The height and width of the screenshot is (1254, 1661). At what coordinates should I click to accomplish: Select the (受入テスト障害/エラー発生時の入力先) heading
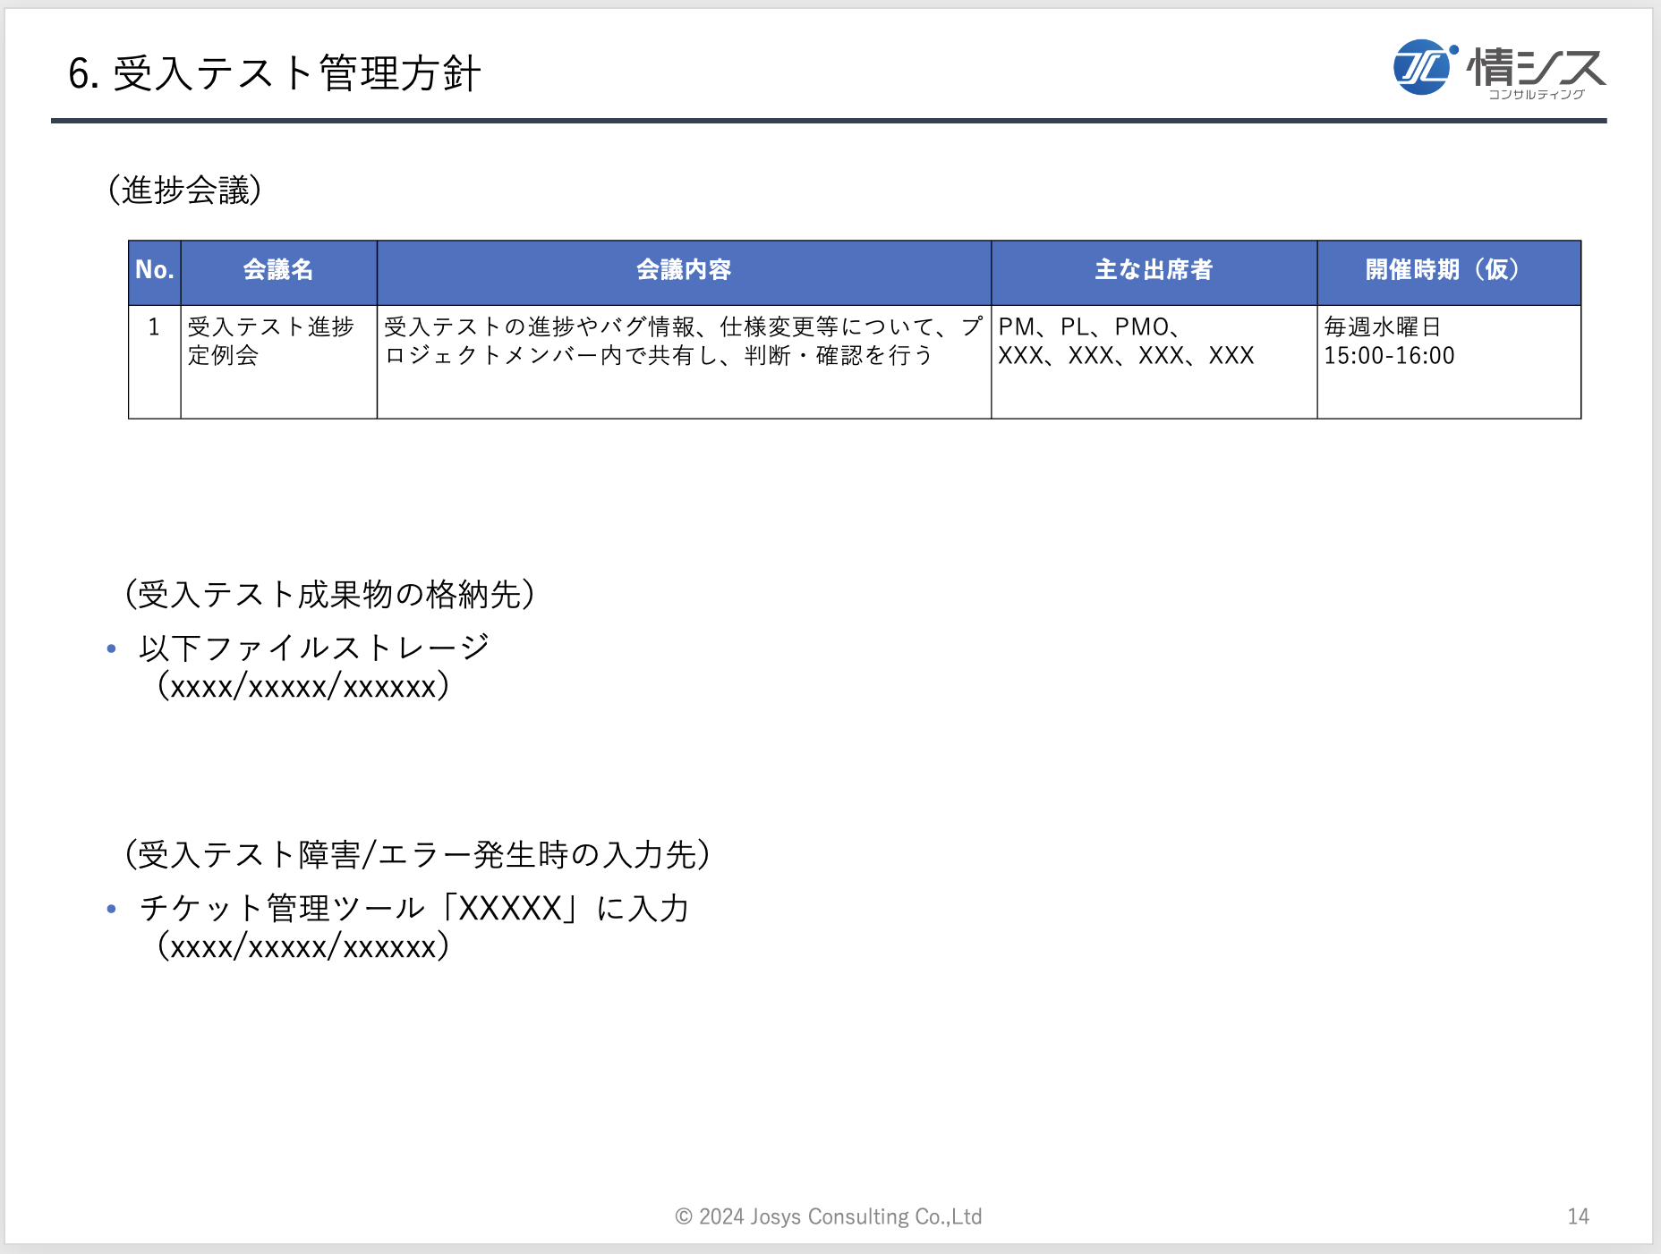tap(418, 854)
